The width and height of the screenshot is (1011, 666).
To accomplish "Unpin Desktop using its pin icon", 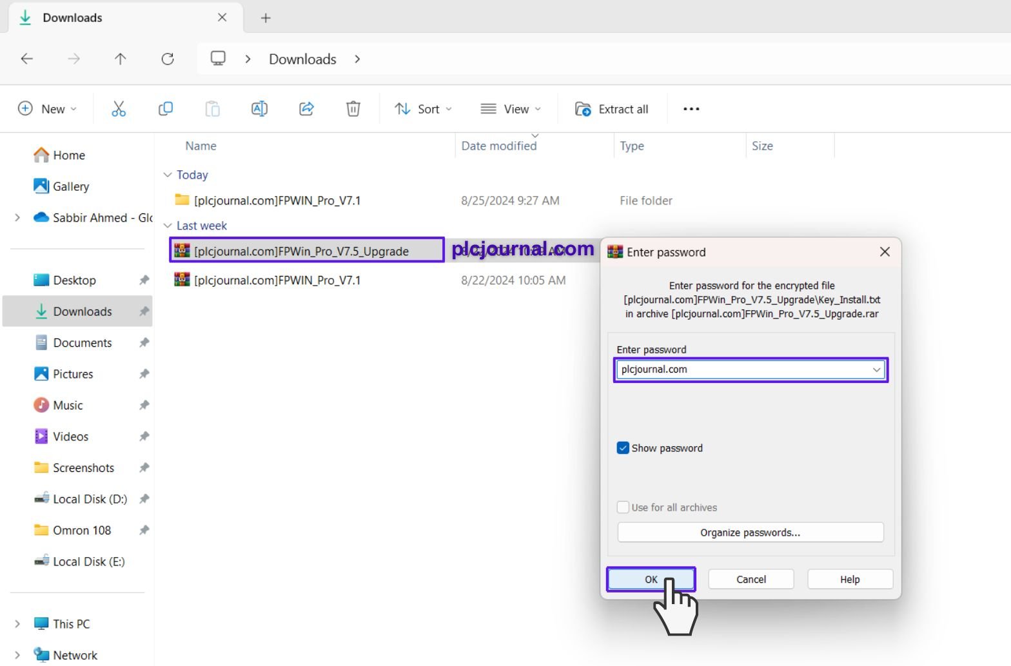I will [x=144, y=280].
